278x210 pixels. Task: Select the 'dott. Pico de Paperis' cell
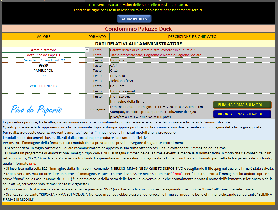pos(43,55)
